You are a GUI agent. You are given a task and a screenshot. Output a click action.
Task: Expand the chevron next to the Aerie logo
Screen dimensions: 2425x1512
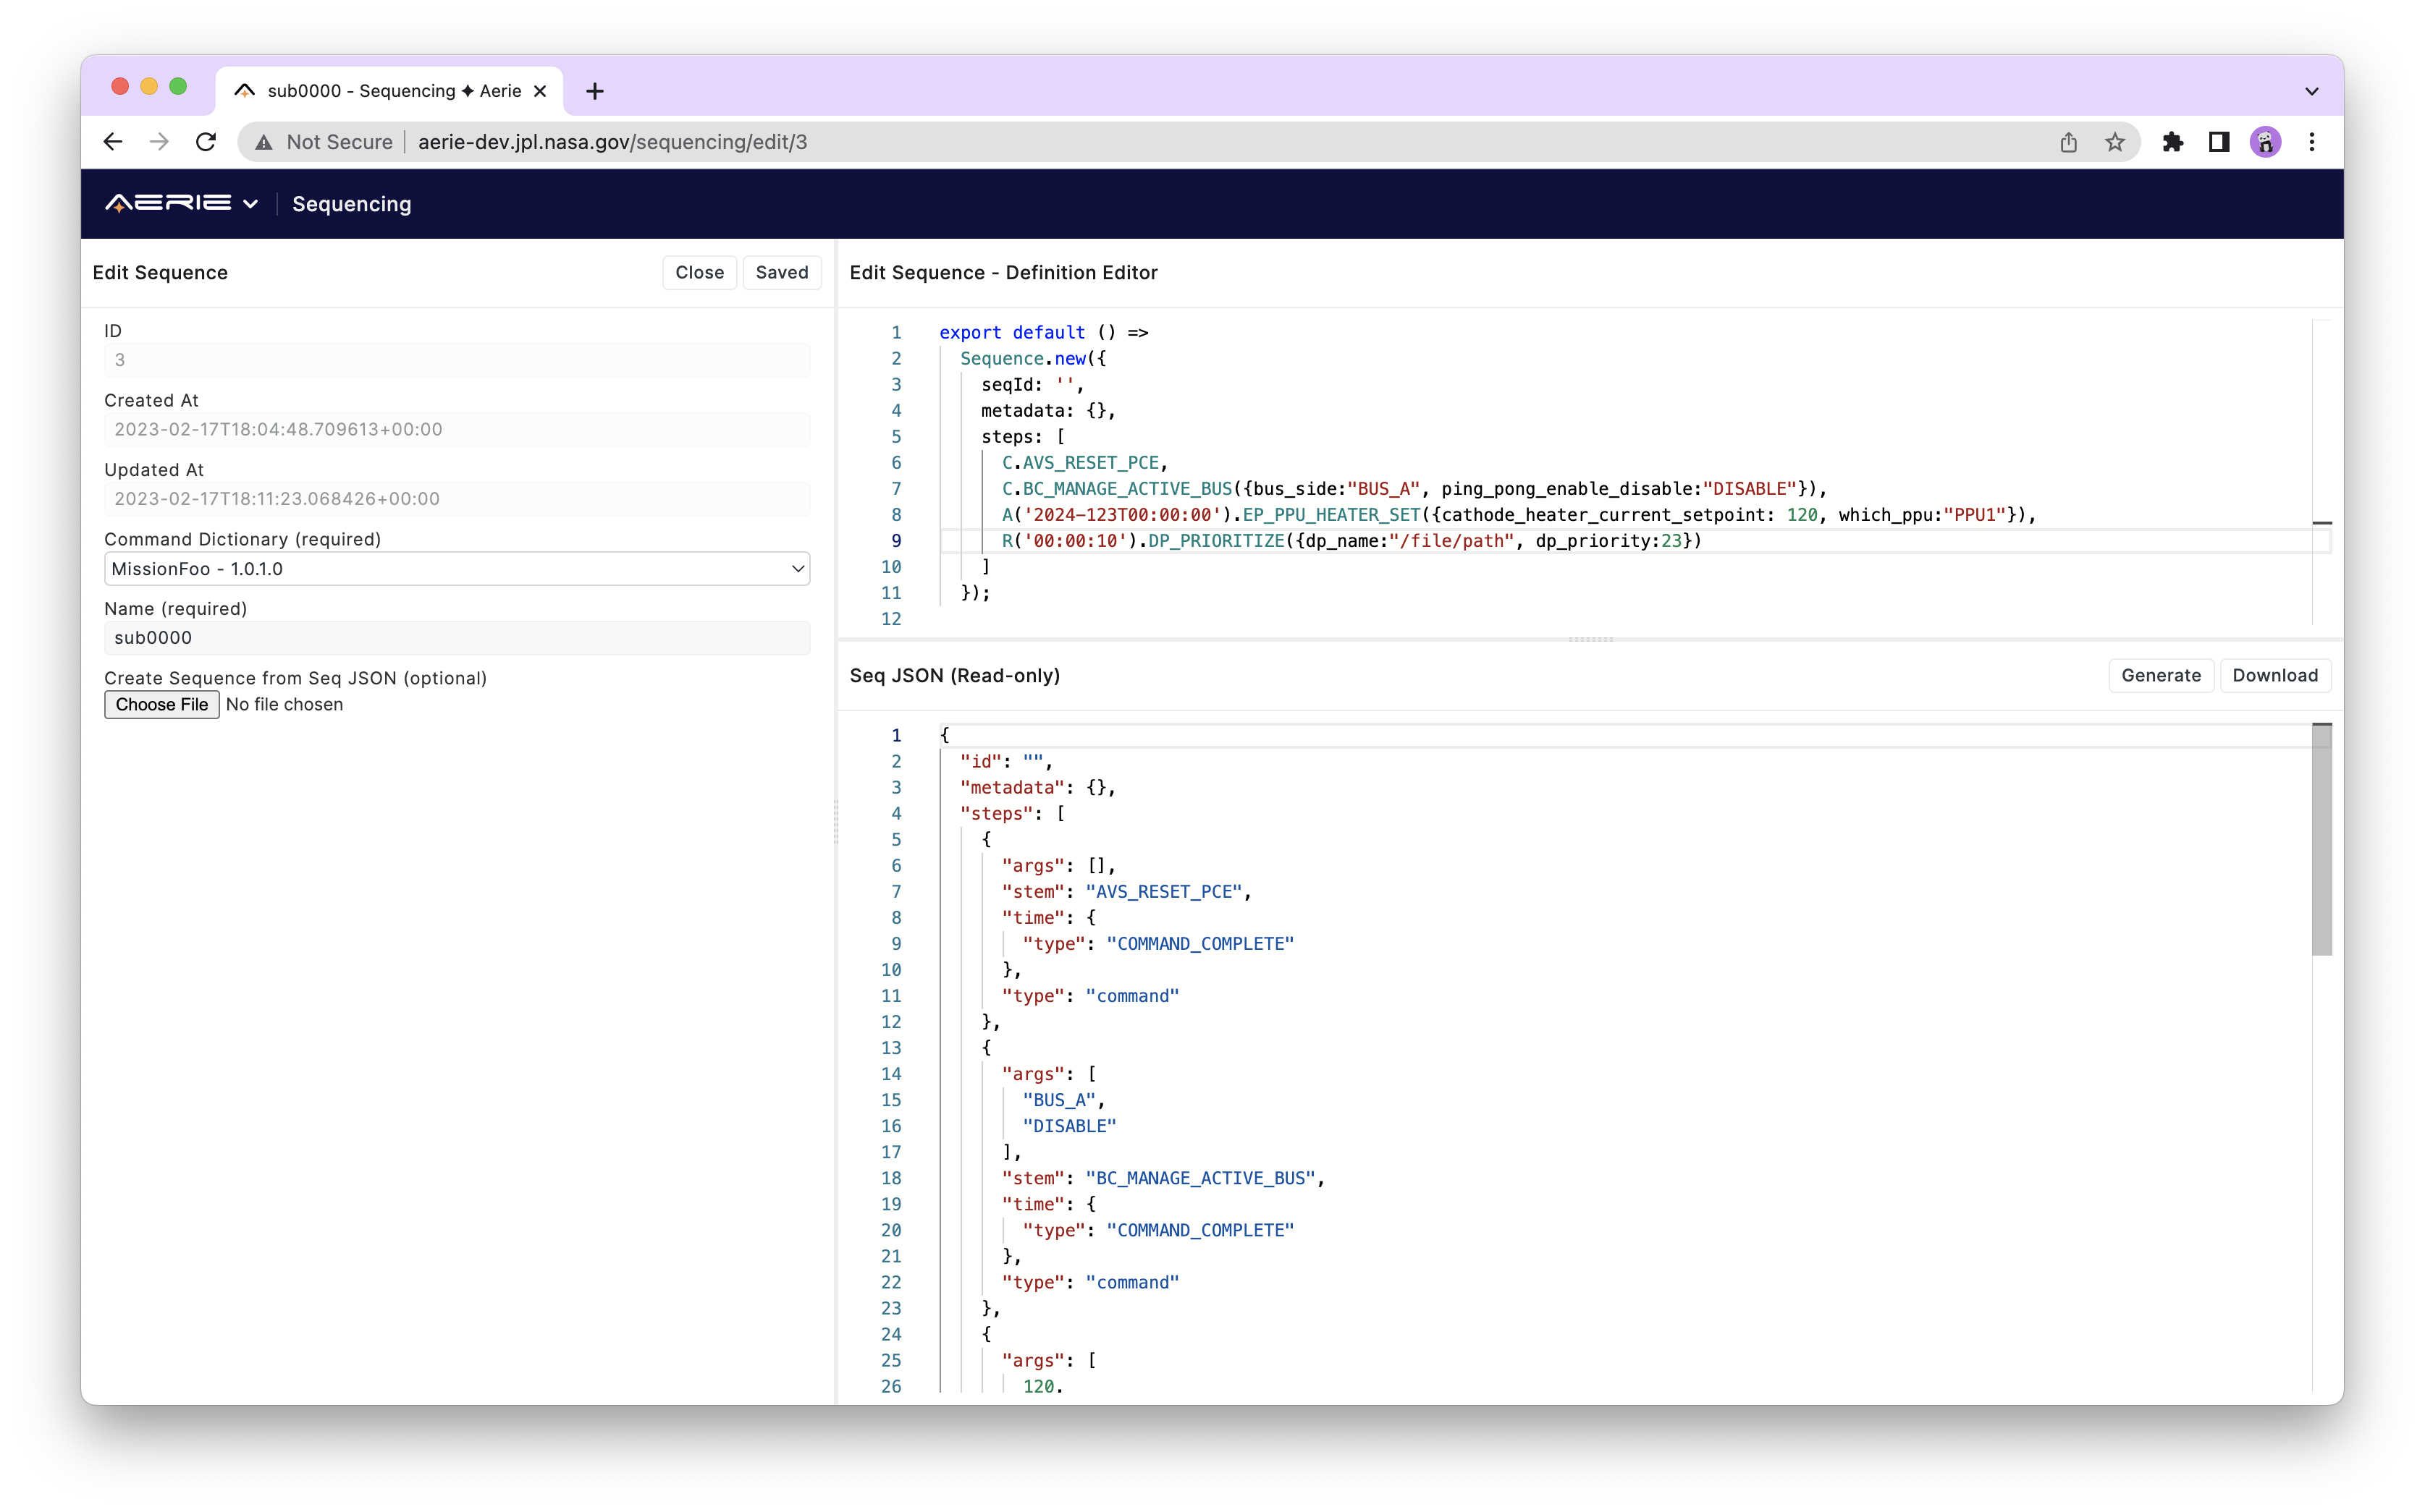(250, 203)
